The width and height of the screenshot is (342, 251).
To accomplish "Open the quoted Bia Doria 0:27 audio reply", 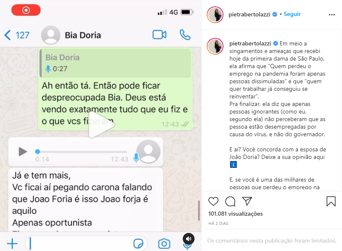I will tap(116, 63).
